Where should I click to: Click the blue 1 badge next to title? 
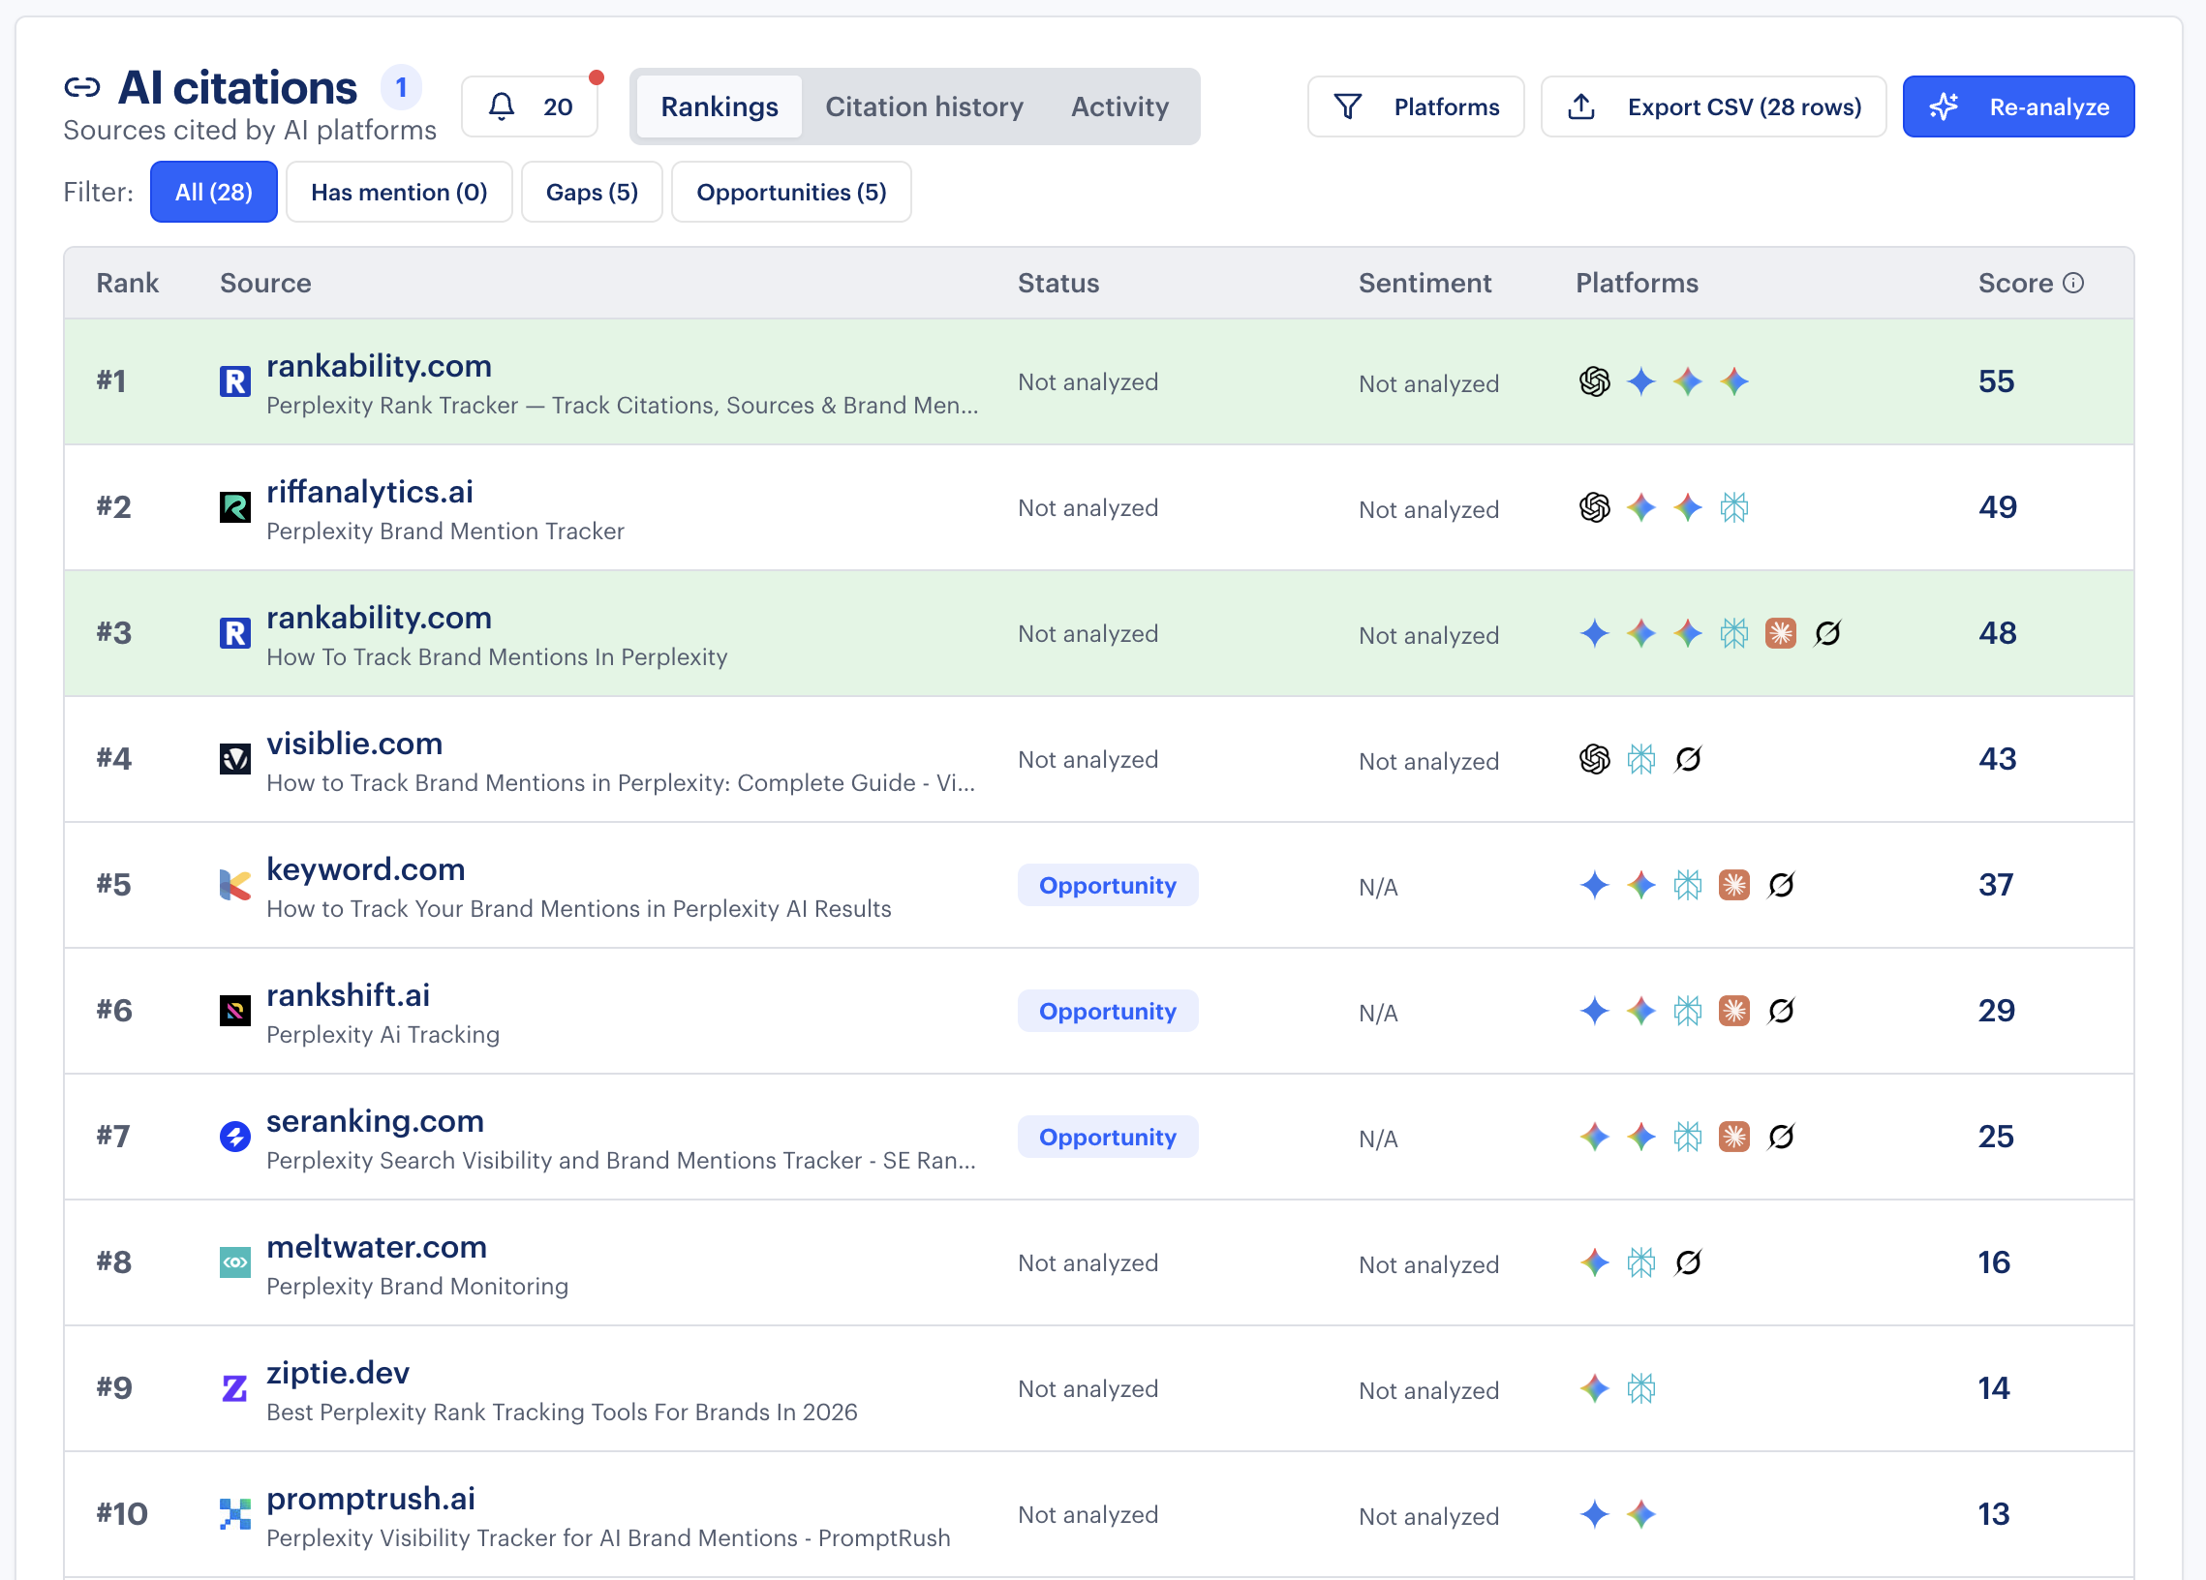point(401,87)
